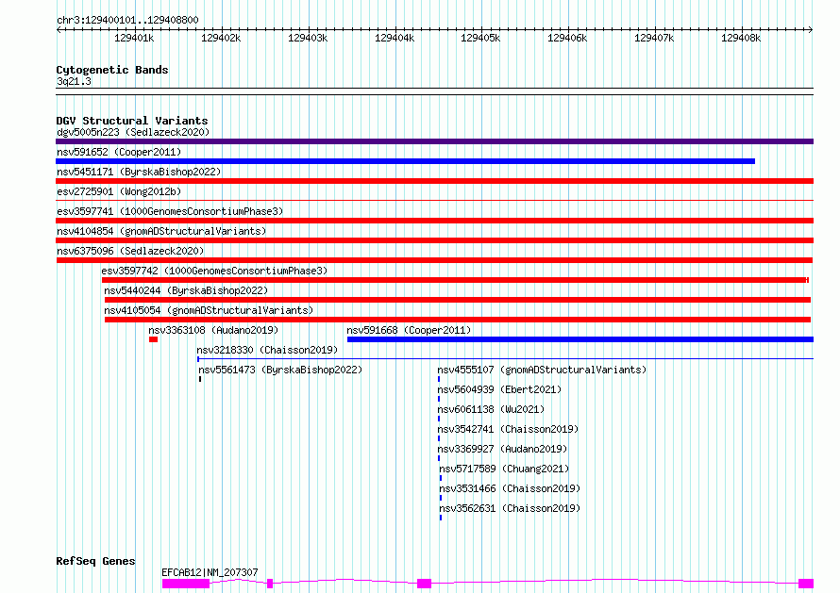Click the esv2725901 (Wong2012b) label
Image resolution: width=840 pixels, height=593 pixels.
(119, 191)
